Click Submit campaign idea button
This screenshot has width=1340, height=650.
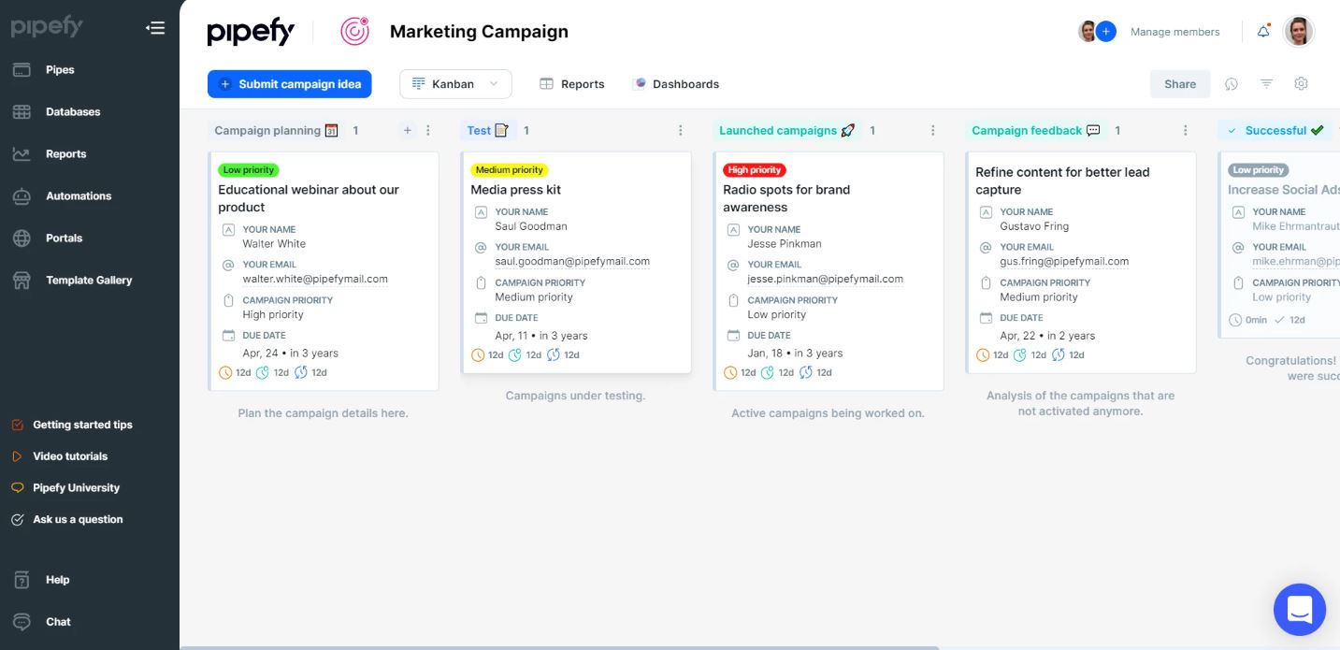(290, 84)
